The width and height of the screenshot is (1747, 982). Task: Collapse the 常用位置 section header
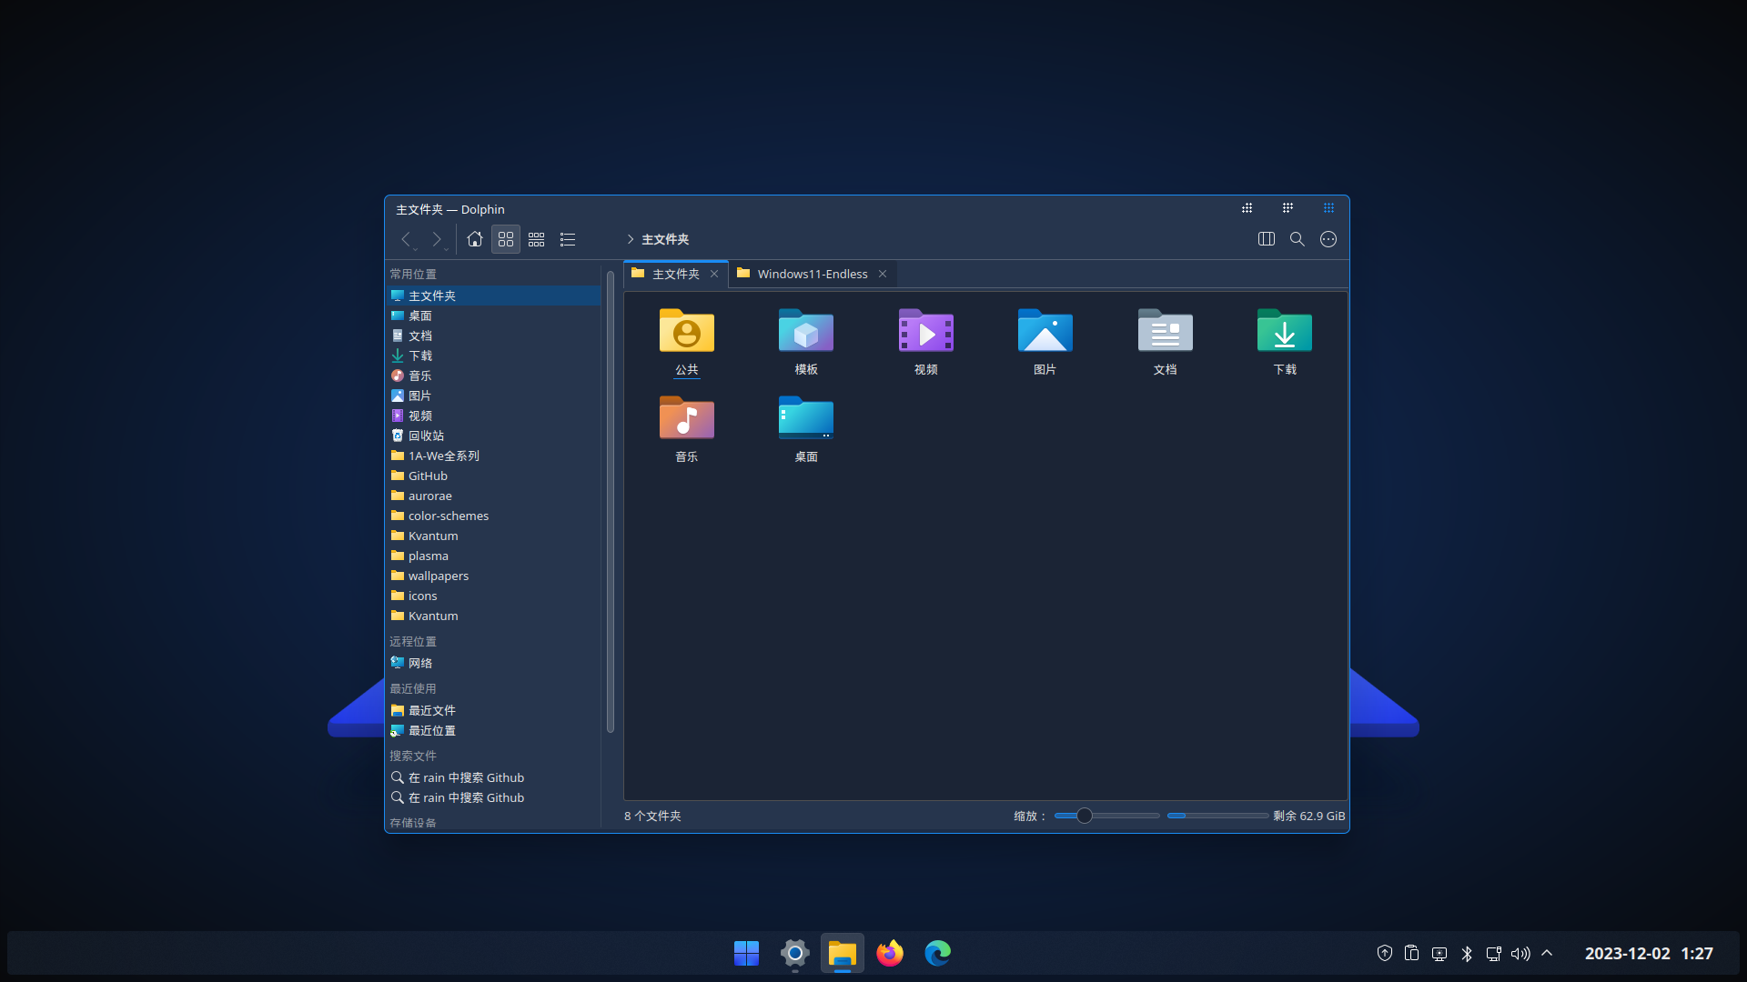pyautogui.click(x=413, y=274)
